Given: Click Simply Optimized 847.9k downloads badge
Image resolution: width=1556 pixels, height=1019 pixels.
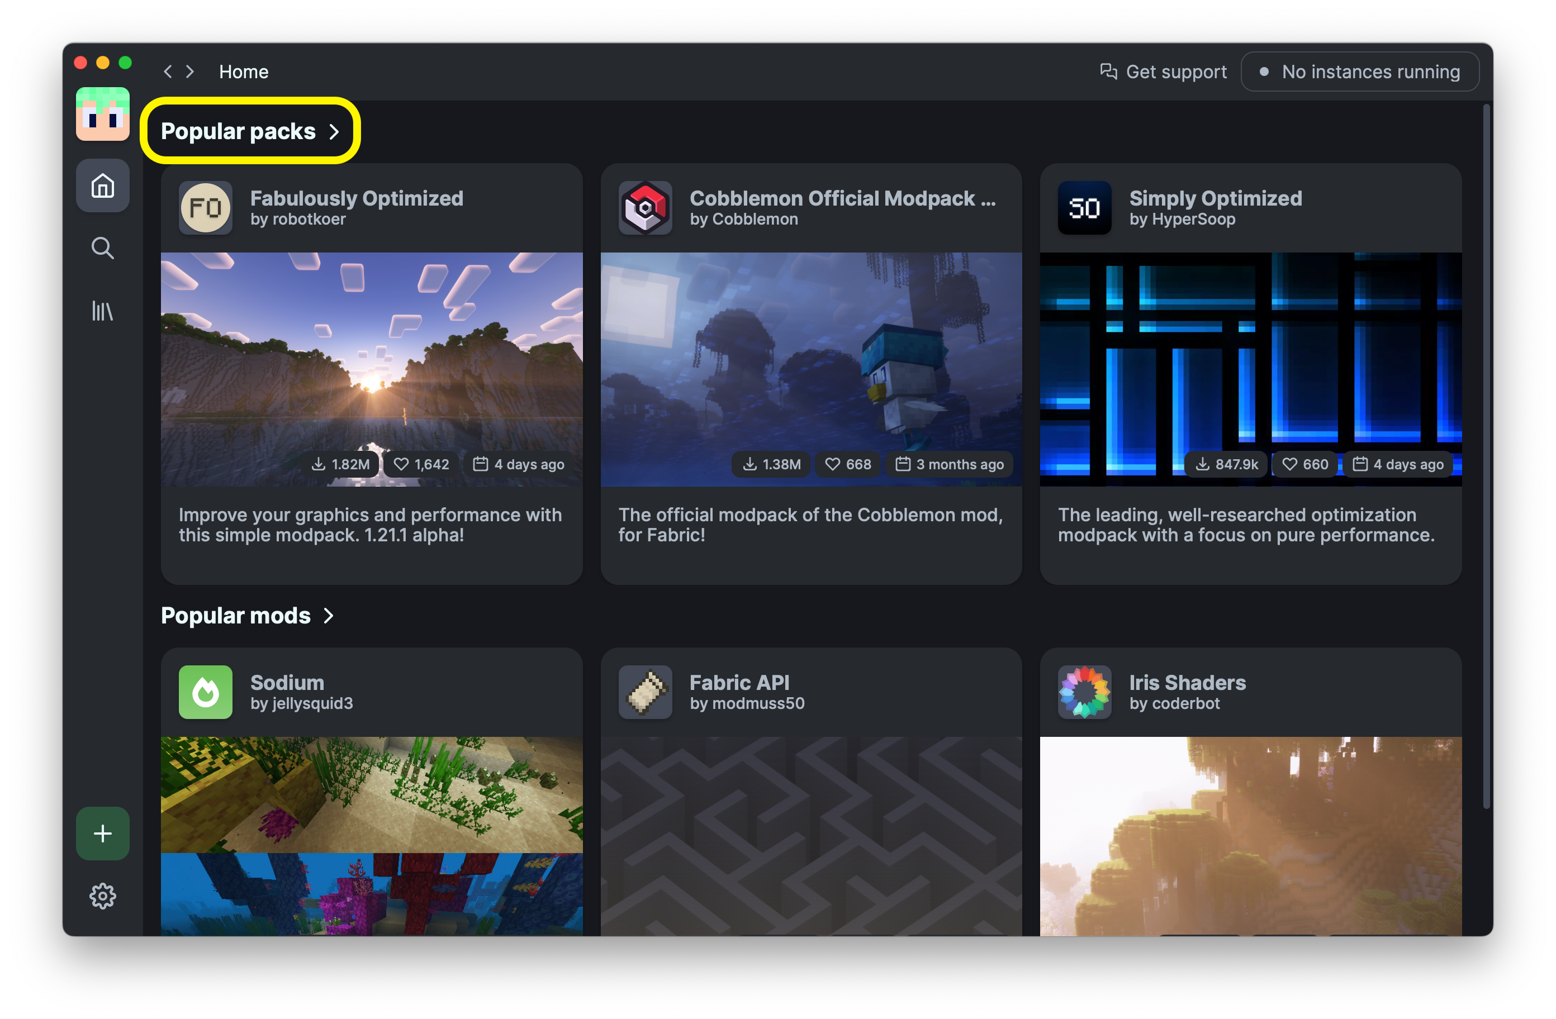Looking at the screenshot, I should point(1226,464).
